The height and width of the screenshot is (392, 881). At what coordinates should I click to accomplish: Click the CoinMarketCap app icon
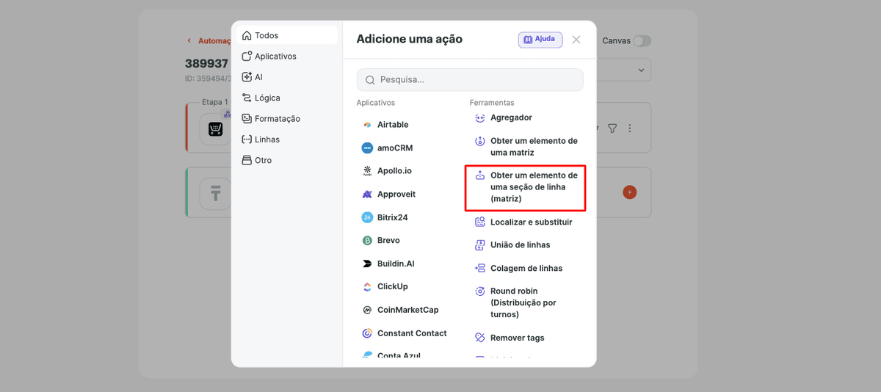coord(367,310)
